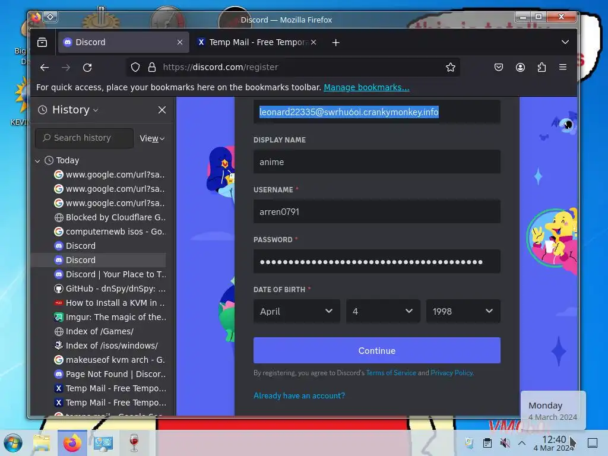The height and width of the screenshot is (456, 608).
Task: Open Page Not Found Discord entry
Action: pos(110,374)
